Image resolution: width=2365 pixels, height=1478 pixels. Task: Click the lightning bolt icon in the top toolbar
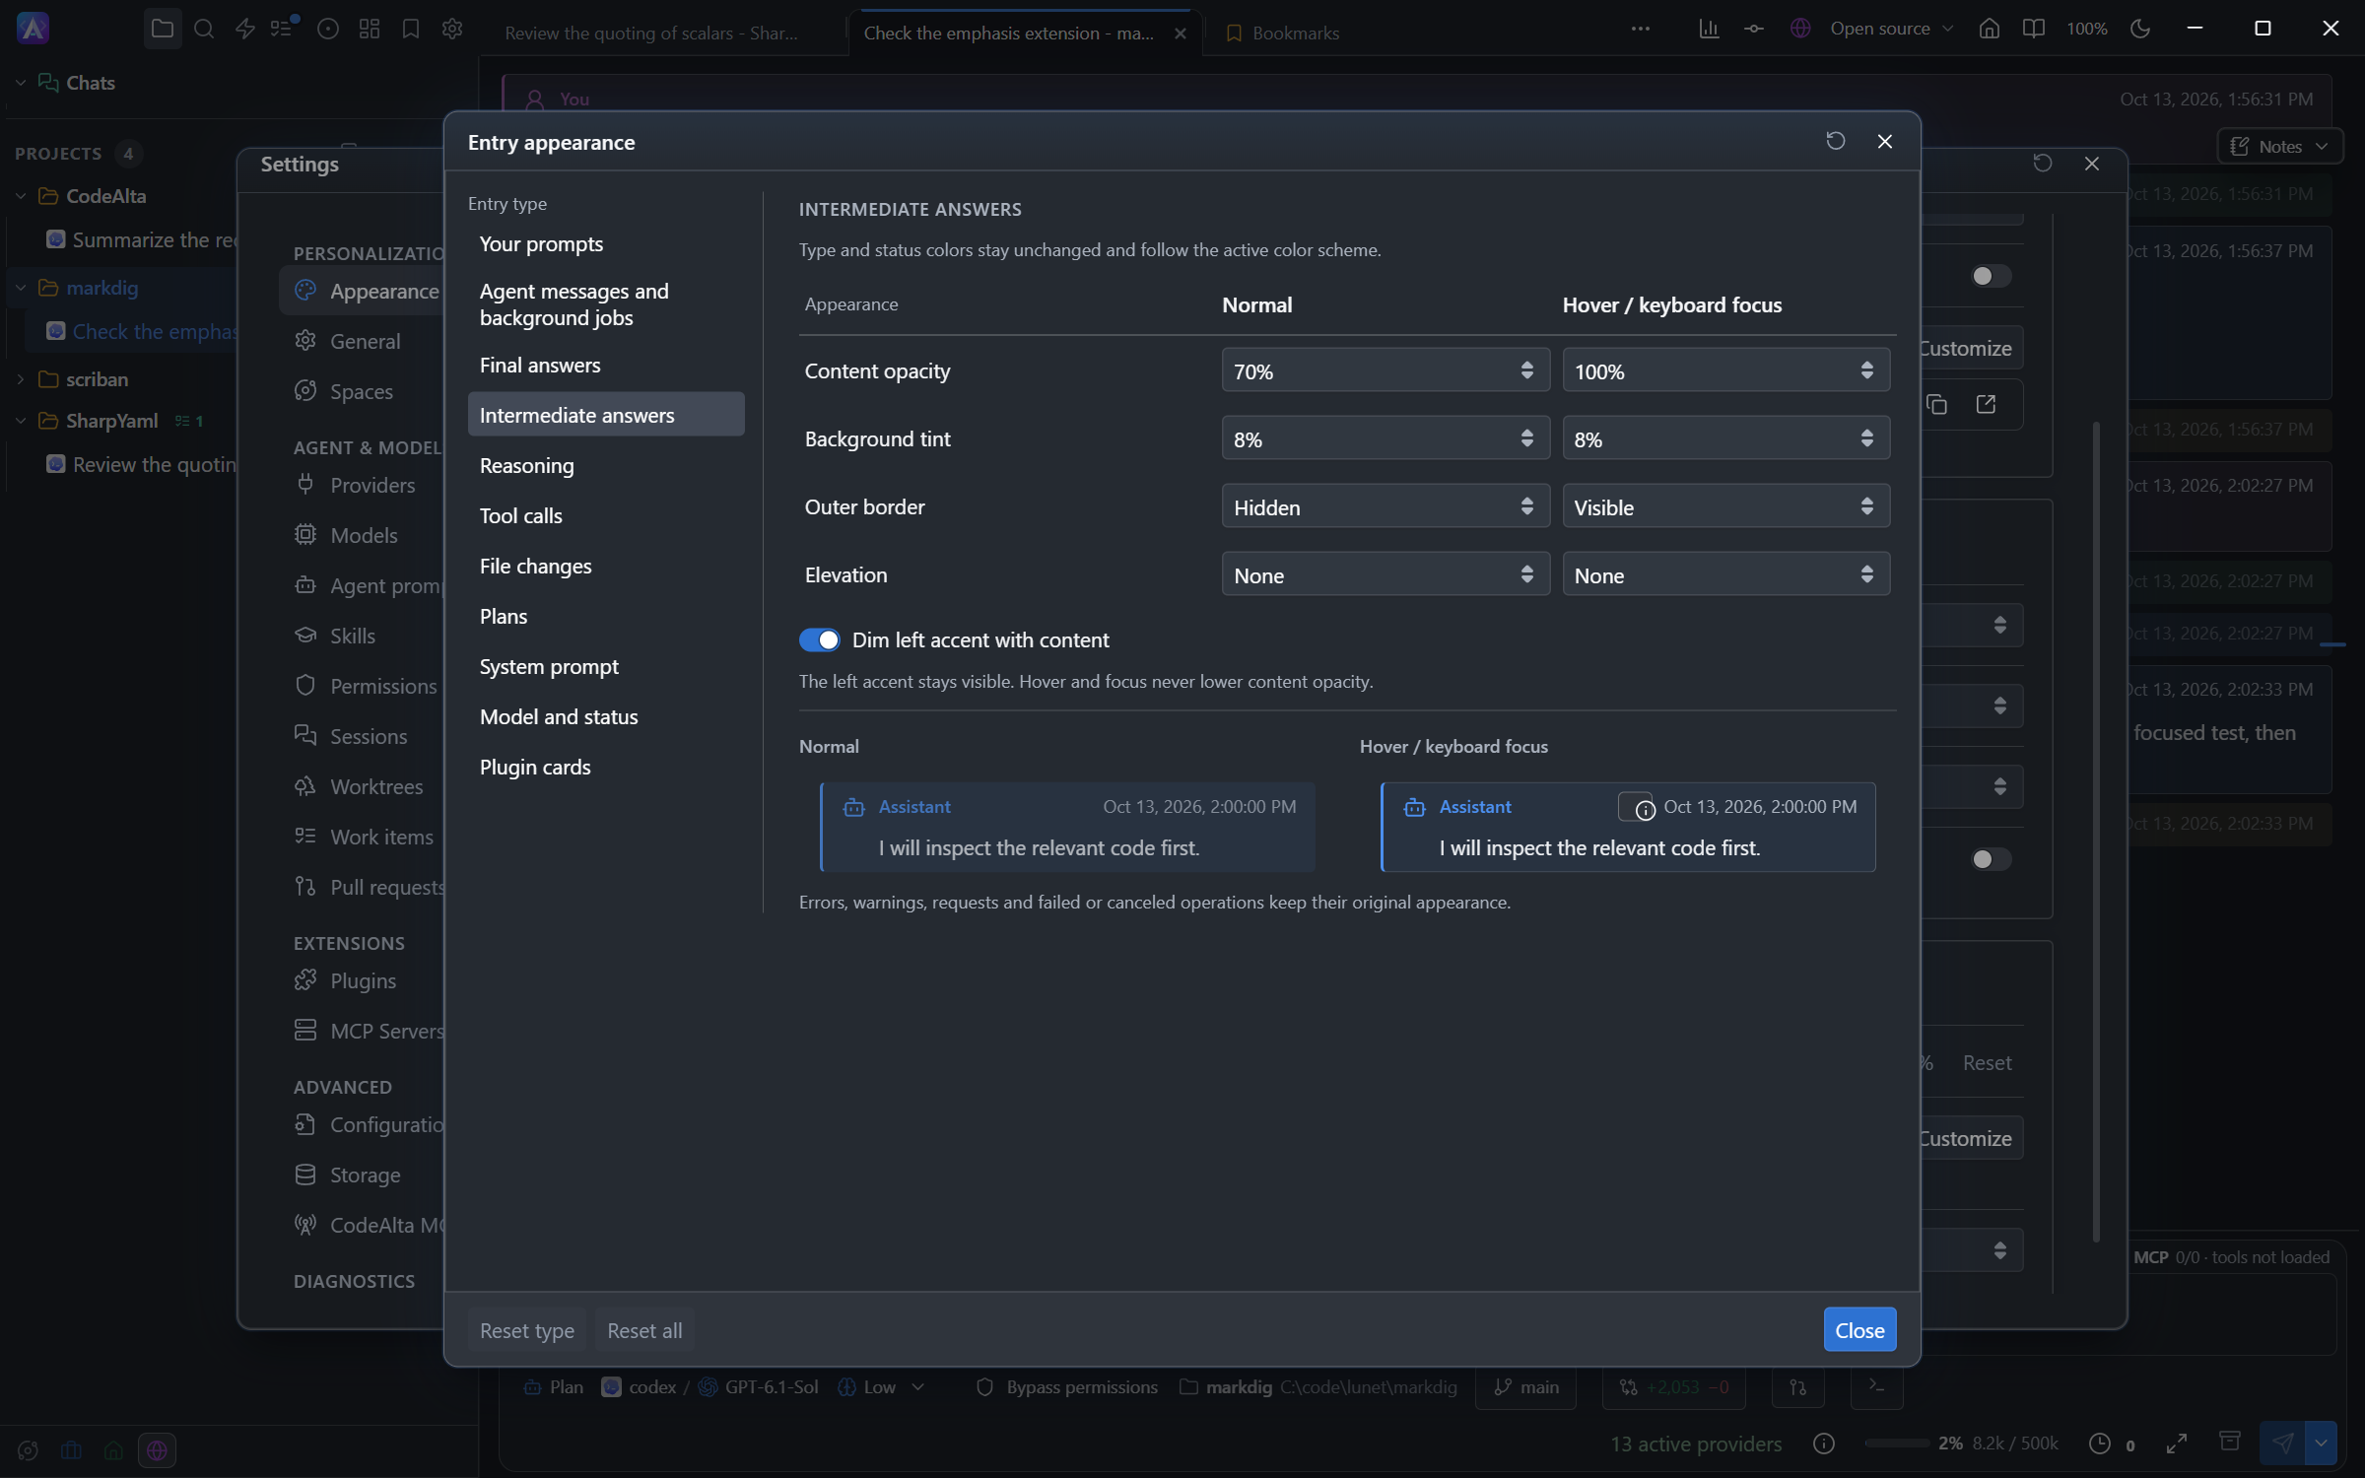[245, 29]
